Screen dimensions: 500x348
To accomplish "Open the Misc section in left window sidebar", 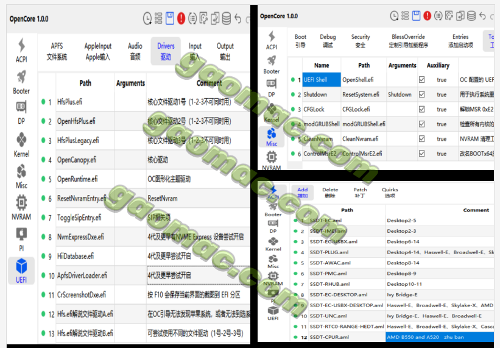I will coord(21,177).
